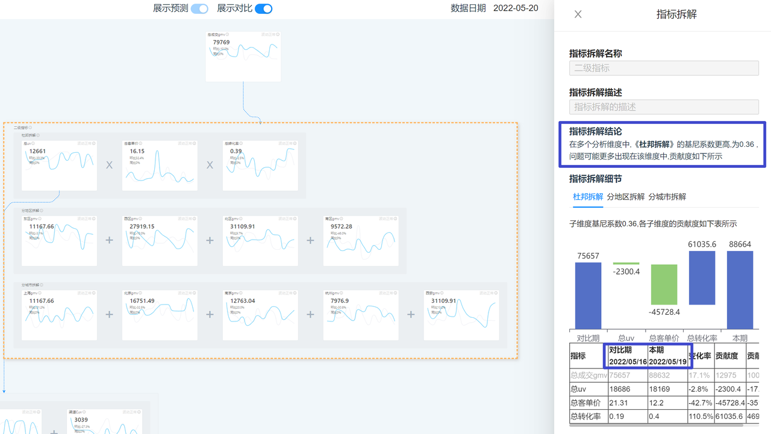Screen dimensions: 771x434
Task: Click the status info icon on 总转化率 card
Action: click(295, 144)
